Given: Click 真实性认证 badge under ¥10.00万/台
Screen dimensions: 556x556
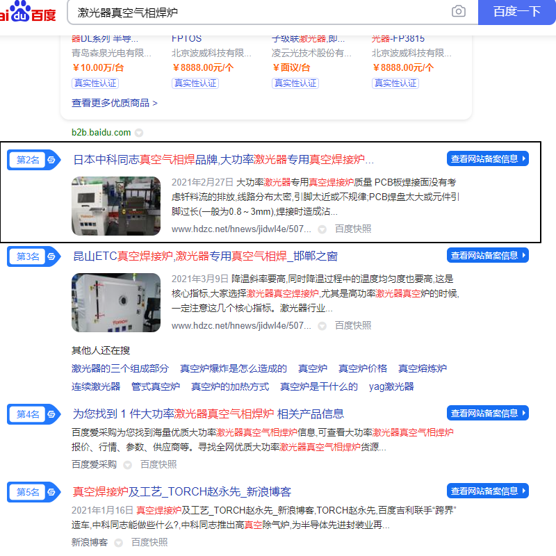Looking at the screenshot, I should tap(95, 83).
